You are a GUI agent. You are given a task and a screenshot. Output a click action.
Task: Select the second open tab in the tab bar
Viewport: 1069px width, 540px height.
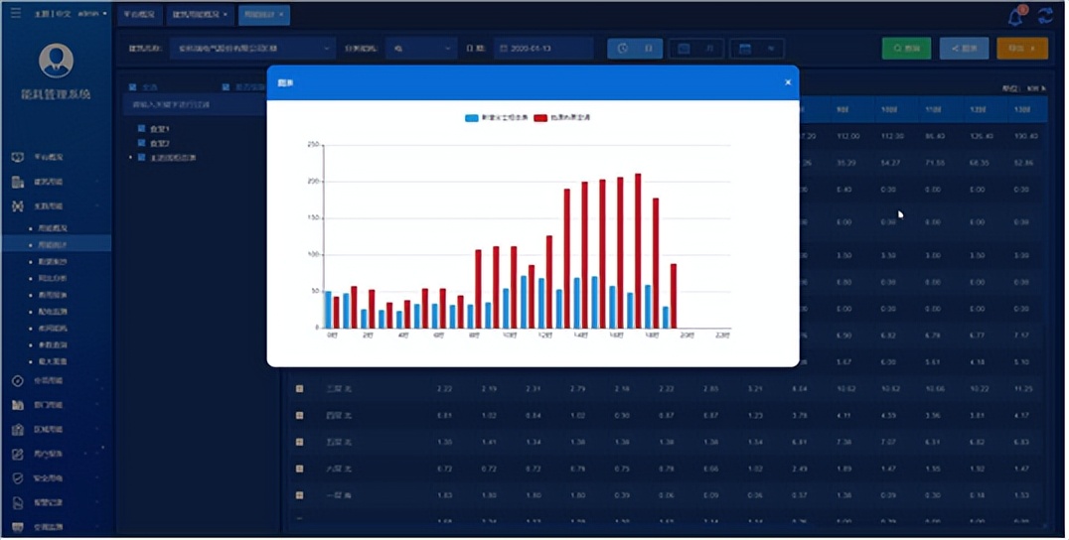(x=199, y=15)
